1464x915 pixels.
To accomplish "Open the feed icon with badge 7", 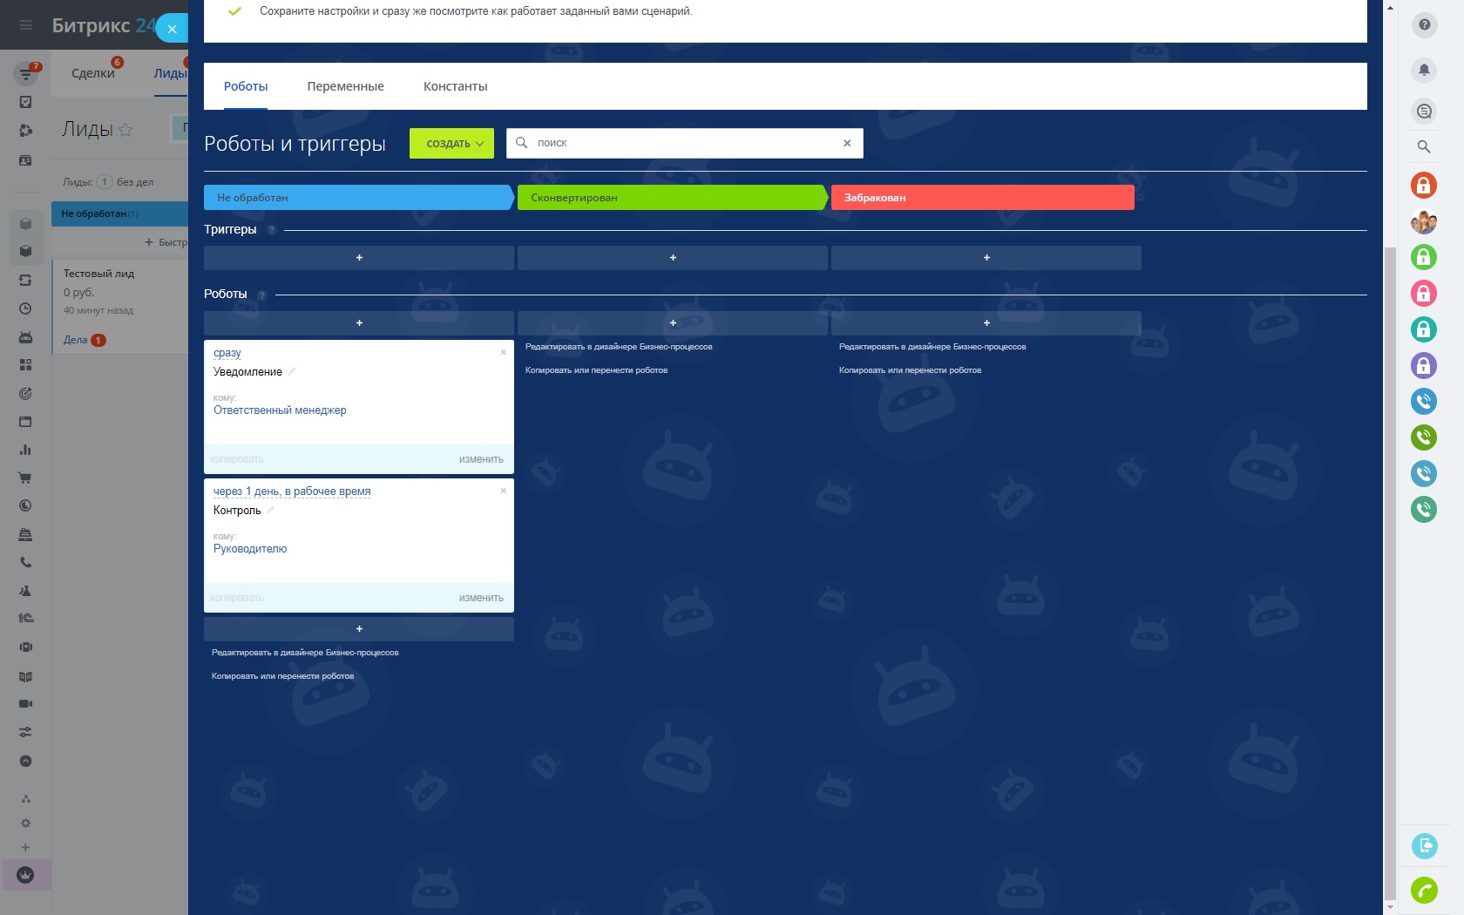I will pyautogui.click(x=26, y=74).
